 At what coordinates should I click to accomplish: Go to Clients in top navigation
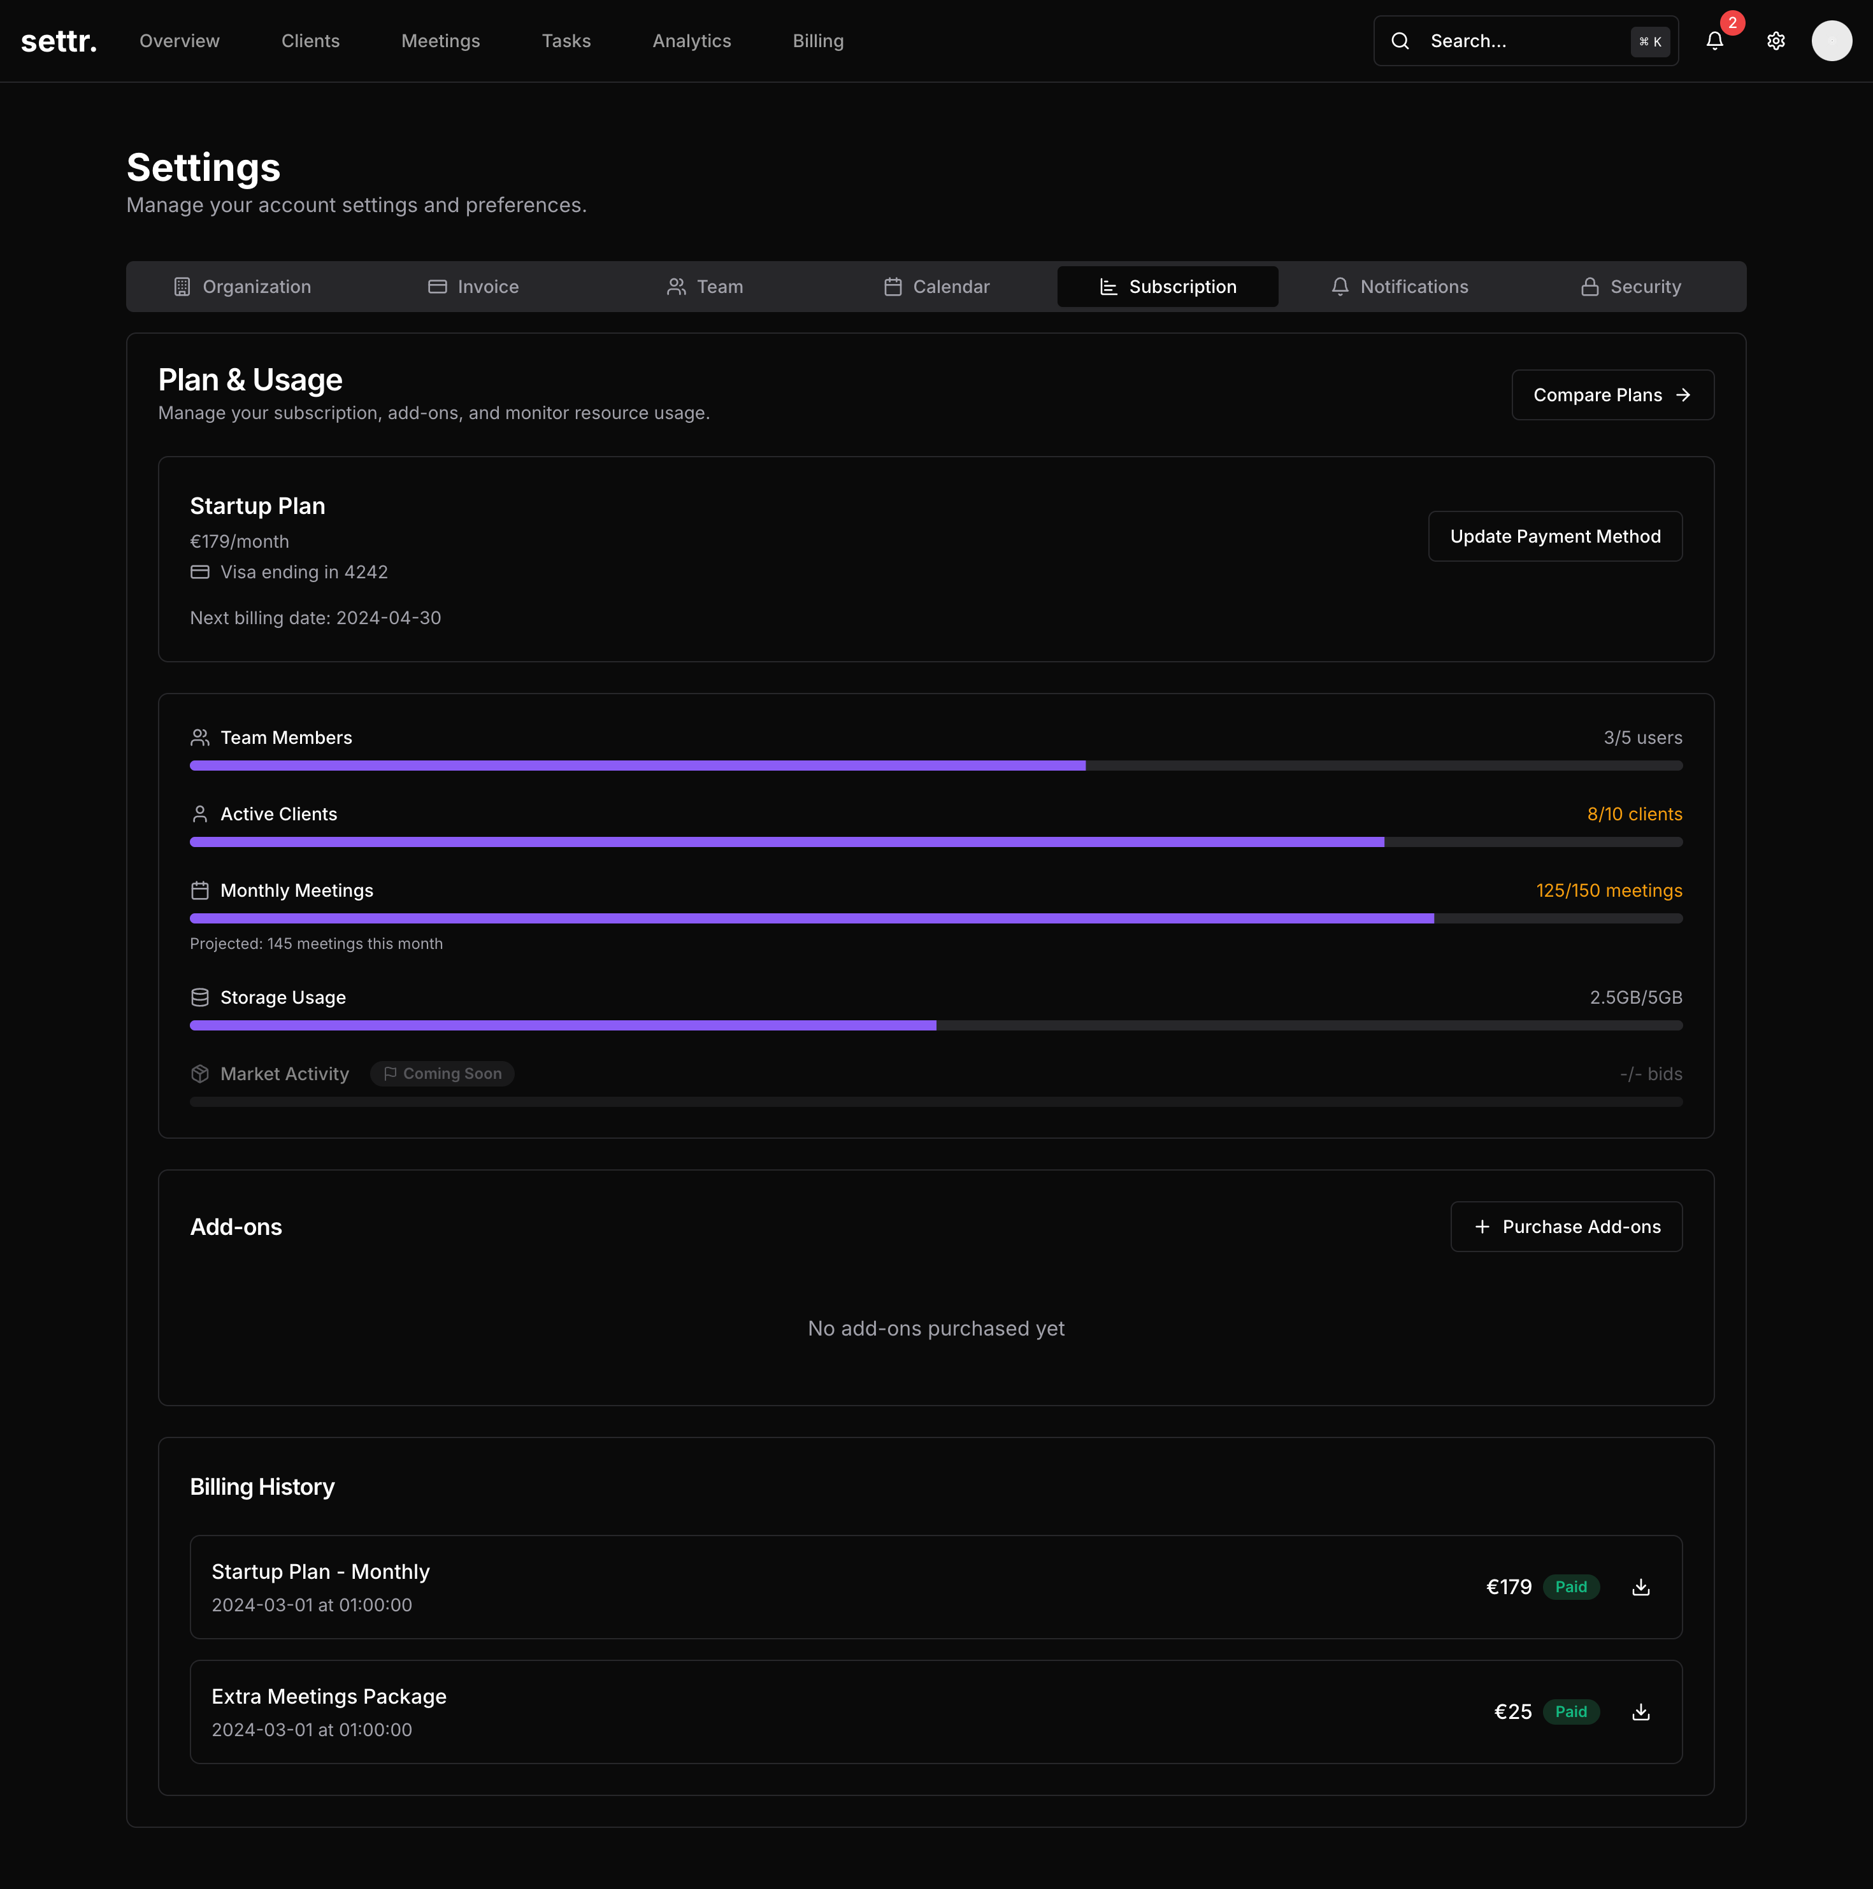[x=310, y=41]
